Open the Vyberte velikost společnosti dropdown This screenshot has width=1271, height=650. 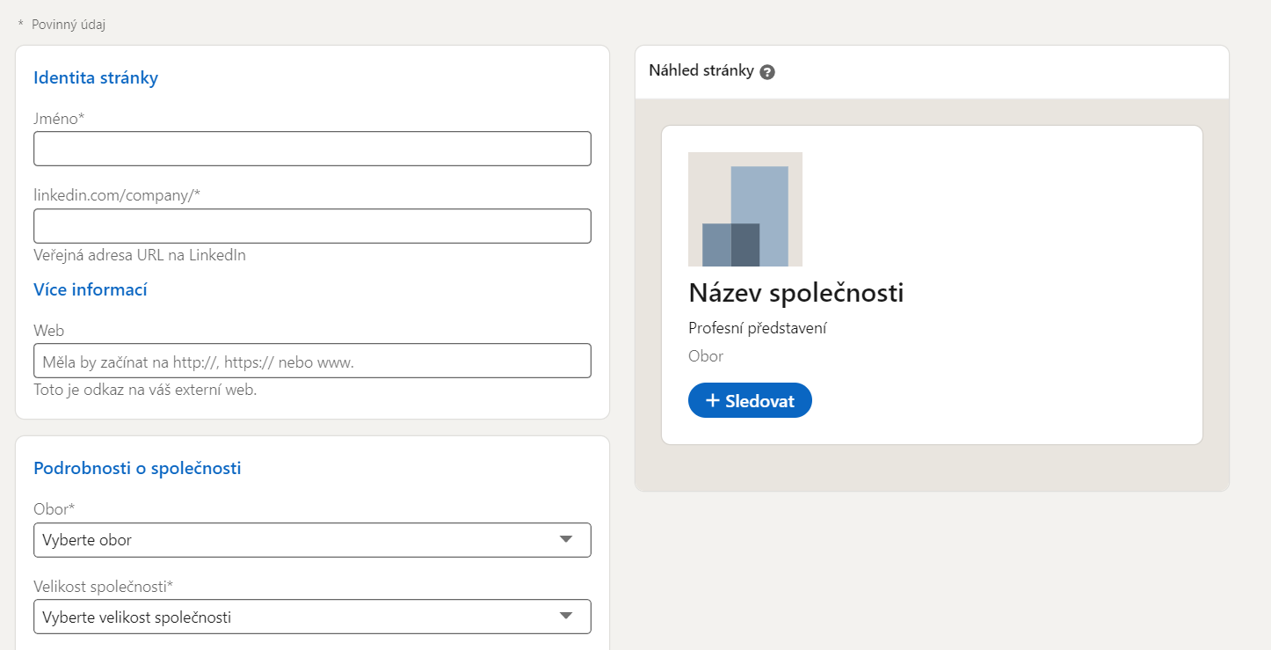(x=312, y=617)
